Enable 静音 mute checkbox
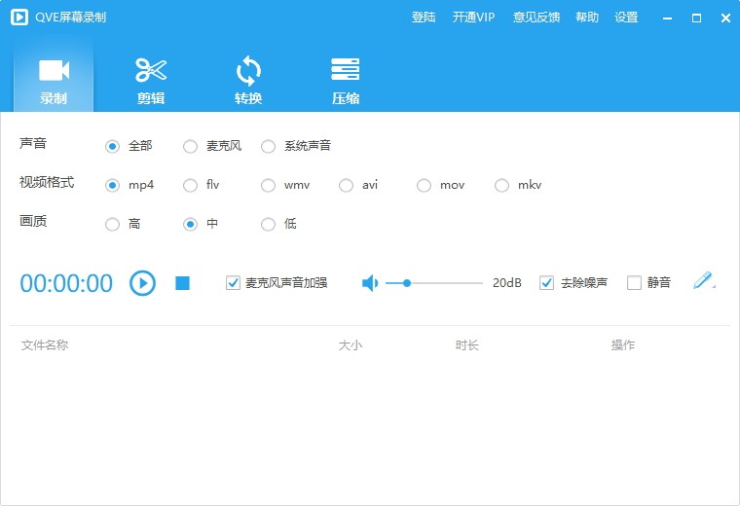Screen dimensions: 740x506 (634, 283)
